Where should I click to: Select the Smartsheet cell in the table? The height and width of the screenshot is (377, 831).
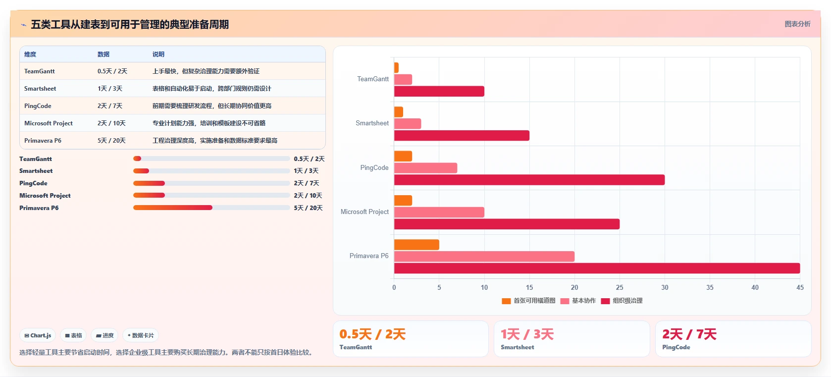[x=40, y=89]
